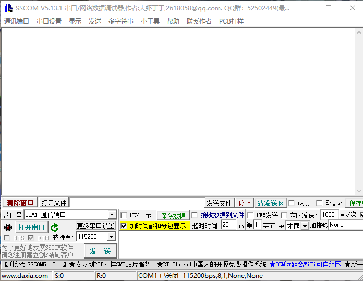Click the RT-Thread banner text
The image size is (363, 281).
coord(211,264)
